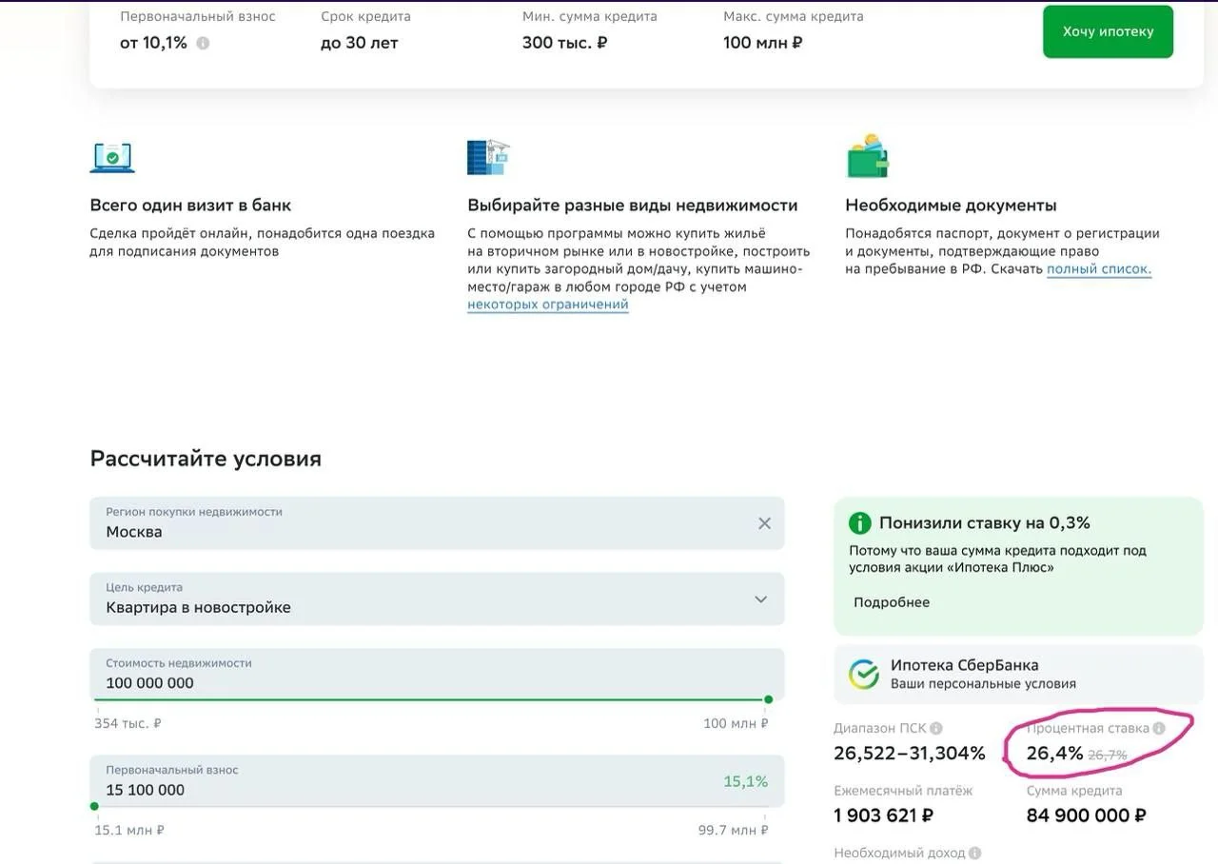
Task: Click the 'Первоначальный взнос' slider handle
Action: coord(94,807)
